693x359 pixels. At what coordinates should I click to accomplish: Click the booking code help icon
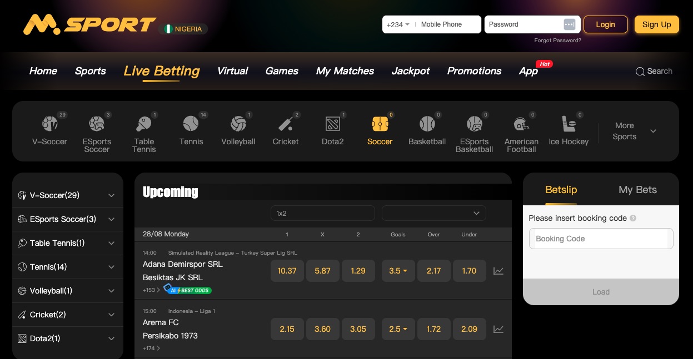coord(633,219)
